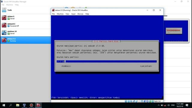
Task: Open the VM window Devices menu
Action: 80,14
